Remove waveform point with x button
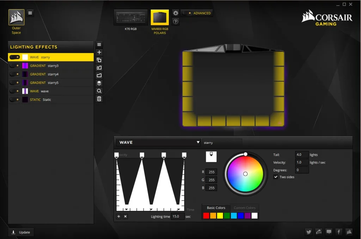Image resolution: width=361 pixels, height=239 pixels. (125, 216)
